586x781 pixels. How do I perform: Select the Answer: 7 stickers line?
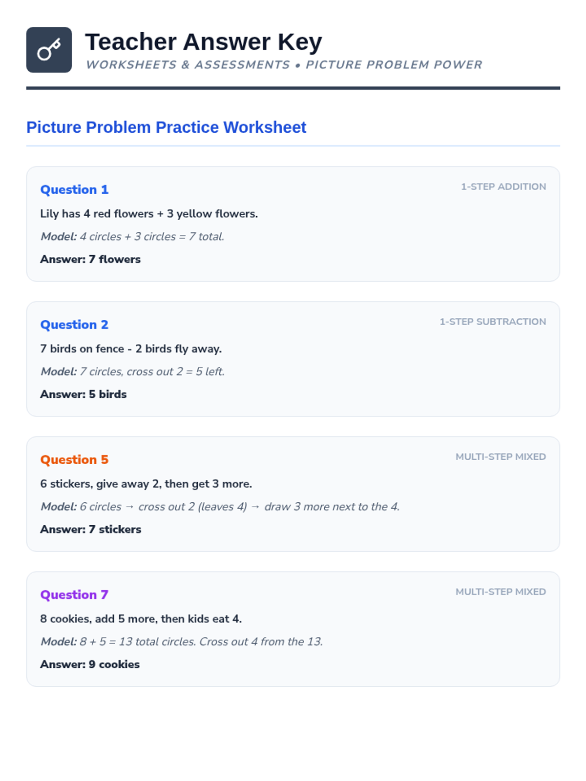click(x=91, y=530)
